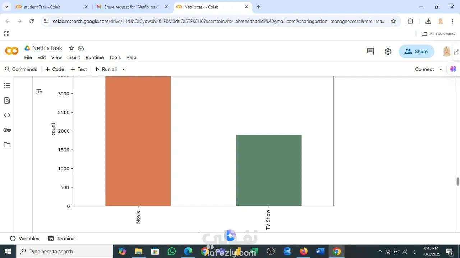Open the code snippets sidebar icon

click(x=7, y=115)
